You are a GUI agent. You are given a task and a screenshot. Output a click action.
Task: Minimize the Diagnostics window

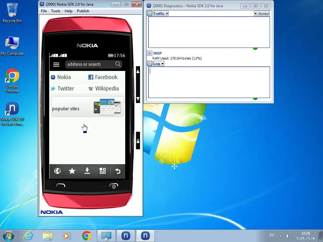(245, 6)
